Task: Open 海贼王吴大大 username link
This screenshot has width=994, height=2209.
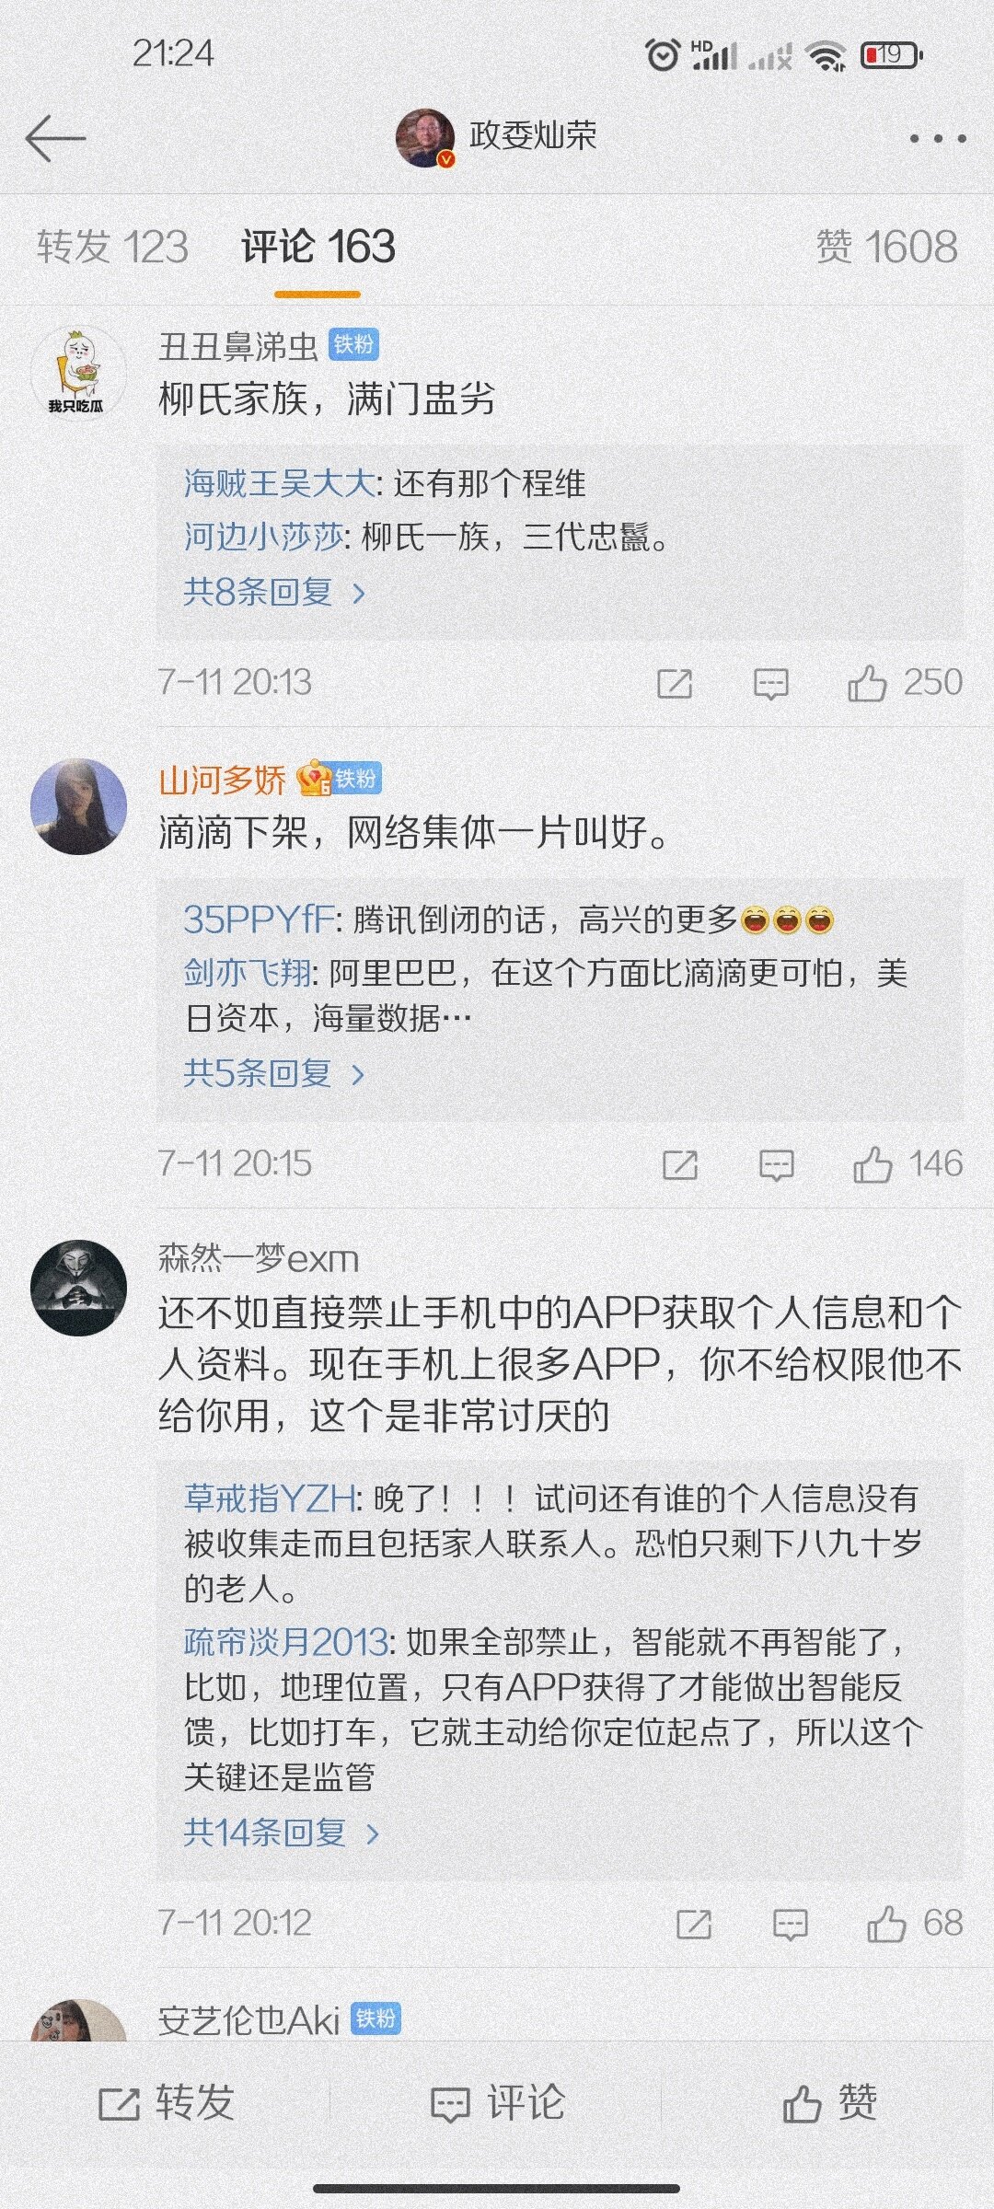Action: [x=280, y=483]
